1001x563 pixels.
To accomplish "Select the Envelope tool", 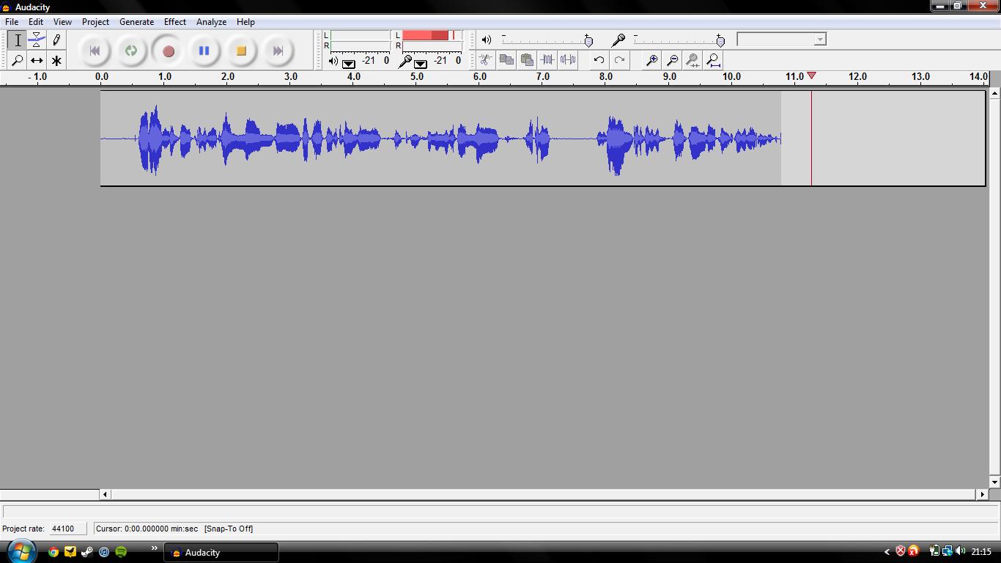I will coord(37,40).
